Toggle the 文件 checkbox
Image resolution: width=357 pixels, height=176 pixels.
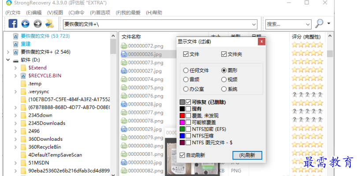point(186,54)
